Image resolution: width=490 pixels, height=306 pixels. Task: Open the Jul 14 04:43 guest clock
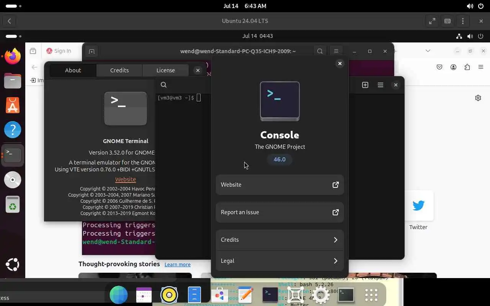258,36
